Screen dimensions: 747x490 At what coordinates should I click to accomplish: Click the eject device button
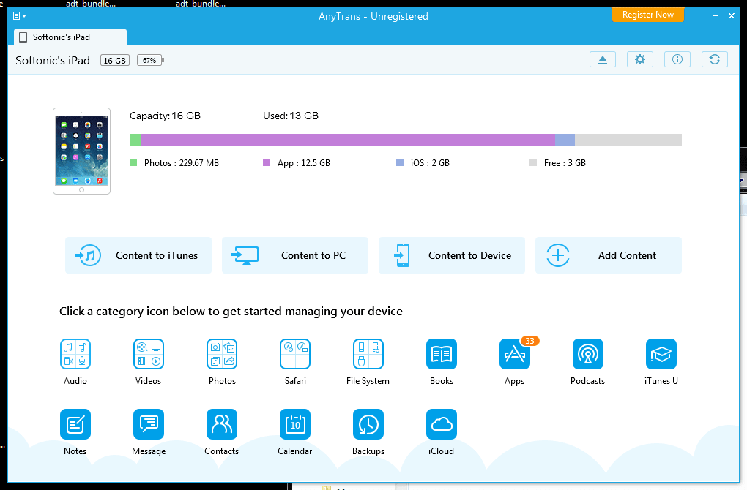[x=603, y=60]
